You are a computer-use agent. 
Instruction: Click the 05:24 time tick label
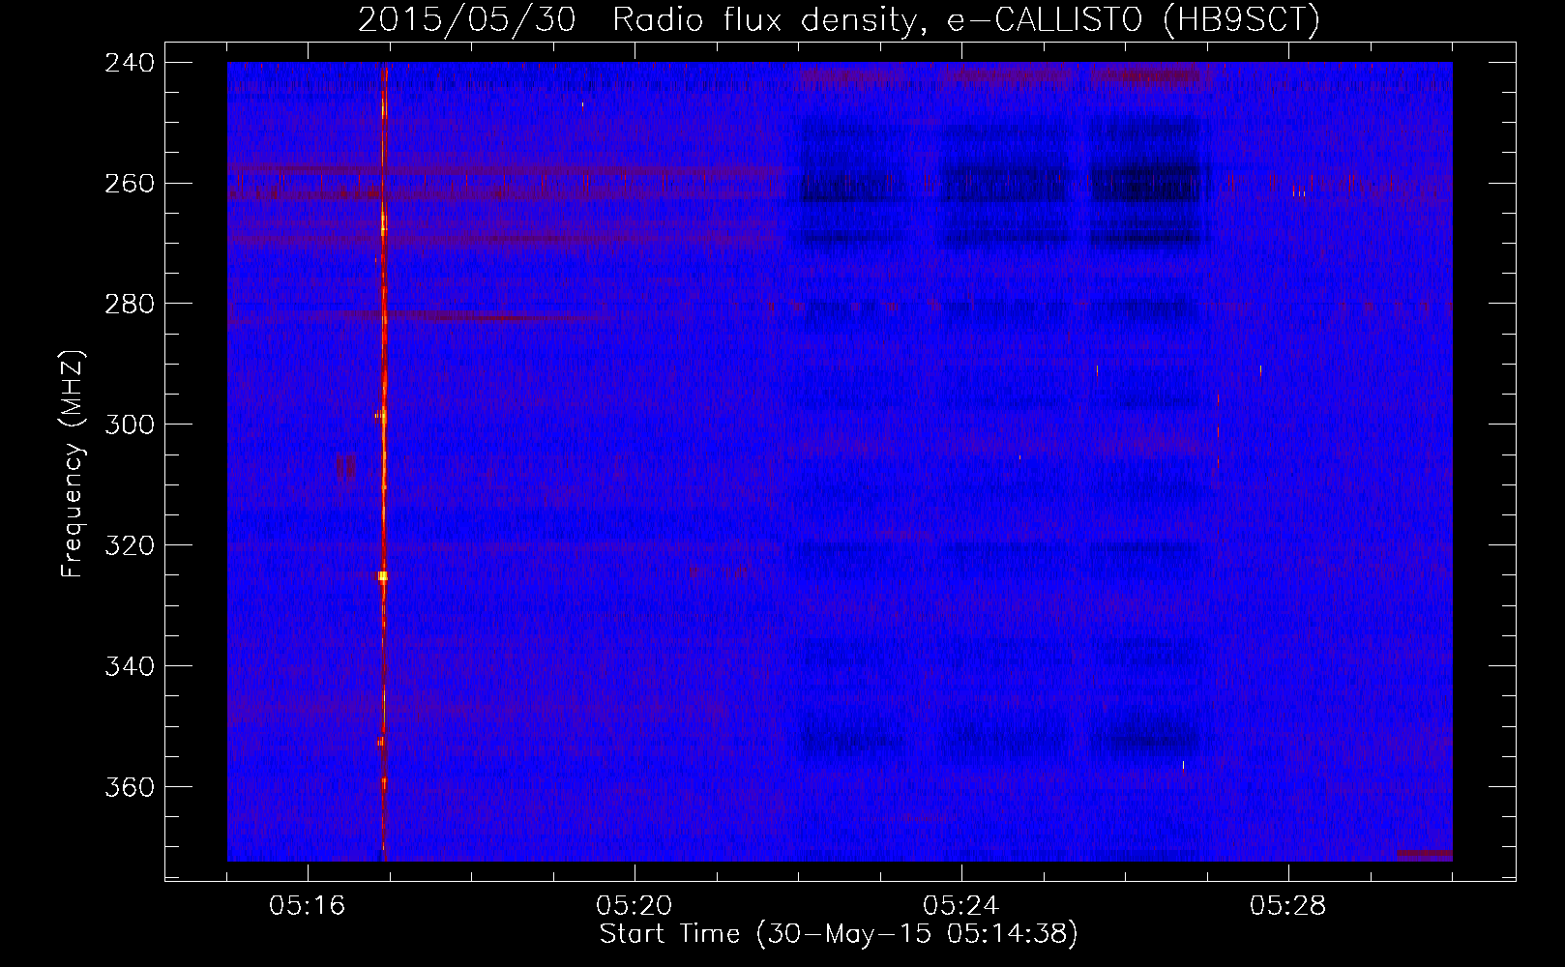(961, 906)
